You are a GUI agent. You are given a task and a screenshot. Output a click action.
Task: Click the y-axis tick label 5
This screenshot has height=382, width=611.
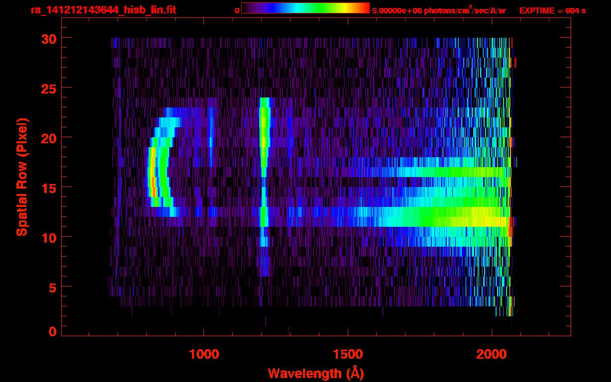point(53,287)
